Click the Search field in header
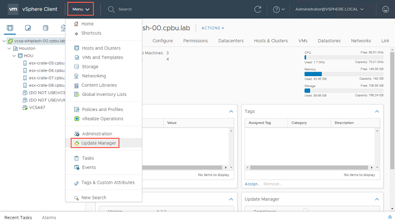395x222 pixels. (x=125, y=9)
